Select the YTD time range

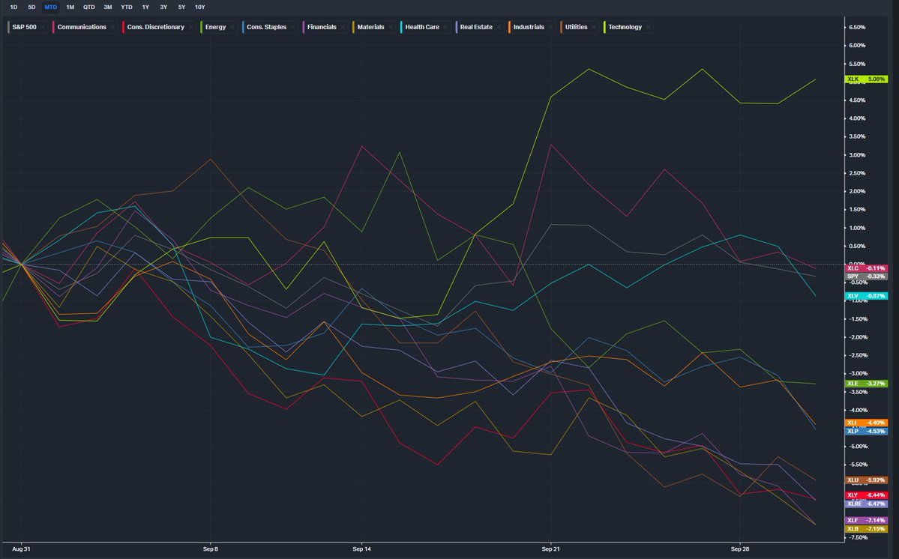point(127,7)
